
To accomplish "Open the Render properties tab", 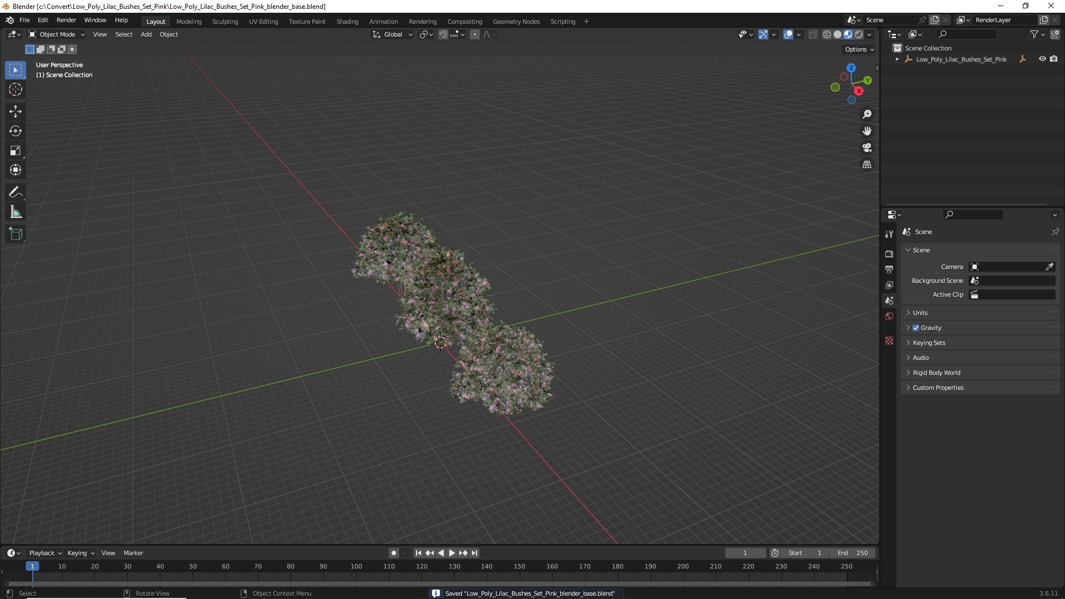I will click(x=889, y=253).
